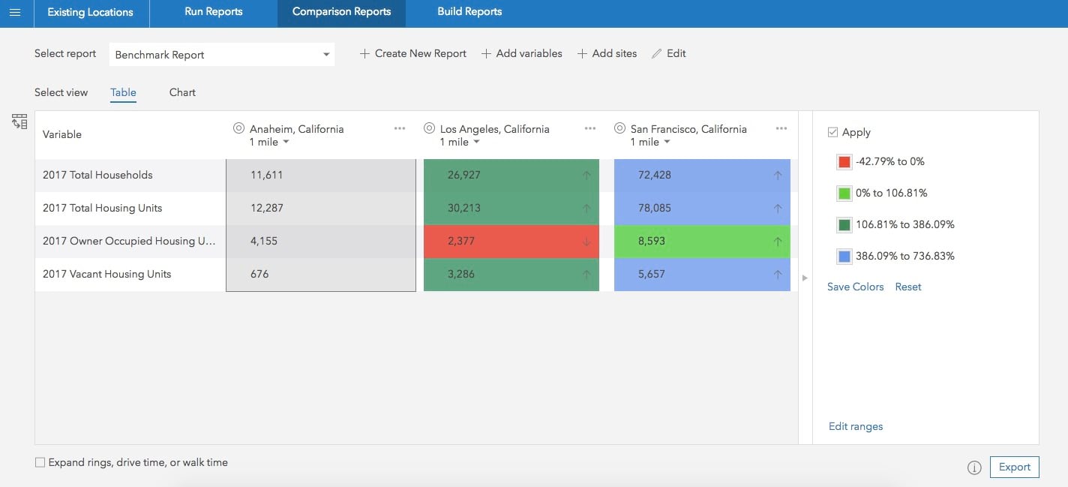Click the San Francisco site location icon
This screenshot has height=487, width=1068.
coord(620,128)
